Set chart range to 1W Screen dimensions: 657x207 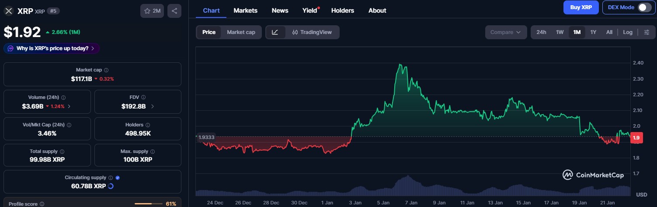pos(560,32)
